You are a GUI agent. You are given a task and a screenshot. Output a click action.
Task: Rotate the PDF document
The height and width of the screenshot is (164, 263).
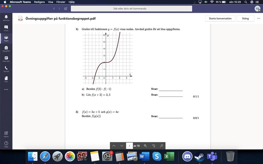[x=154, y=146]
